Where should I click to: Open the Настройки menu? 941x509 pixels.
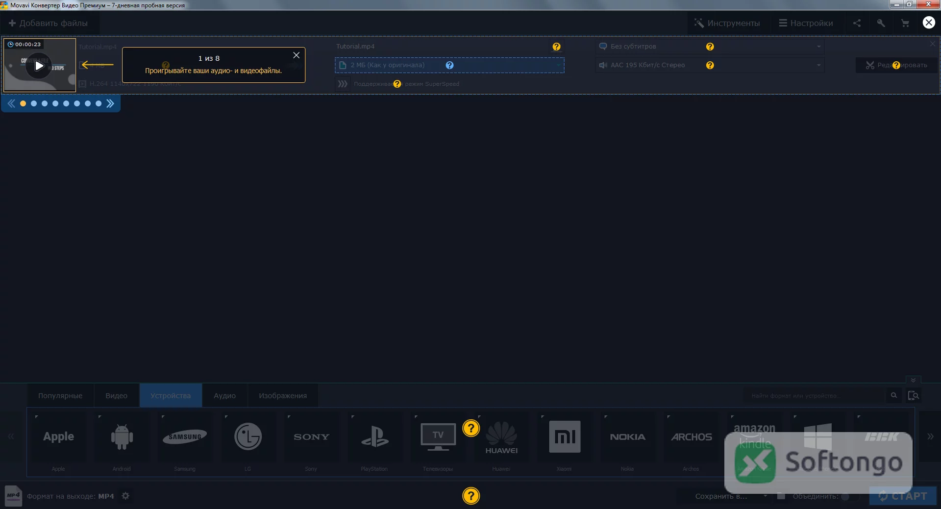click(x=806, y=23)
